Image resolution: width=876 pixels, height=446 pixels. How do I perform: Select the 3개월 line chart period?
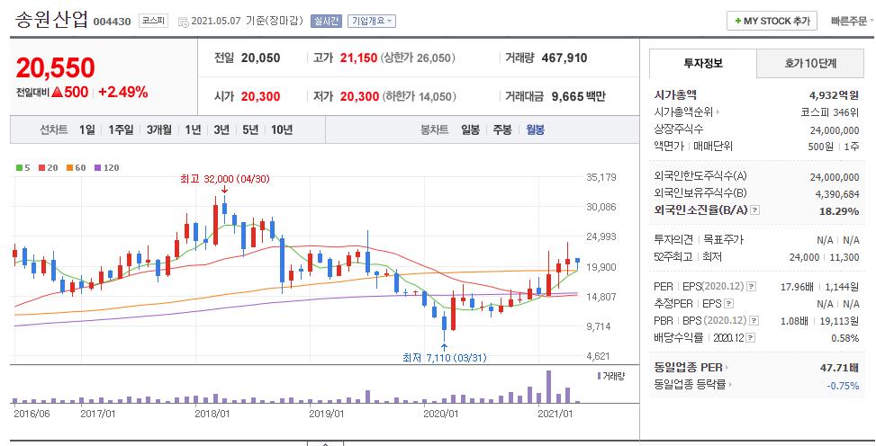[159, 129]
